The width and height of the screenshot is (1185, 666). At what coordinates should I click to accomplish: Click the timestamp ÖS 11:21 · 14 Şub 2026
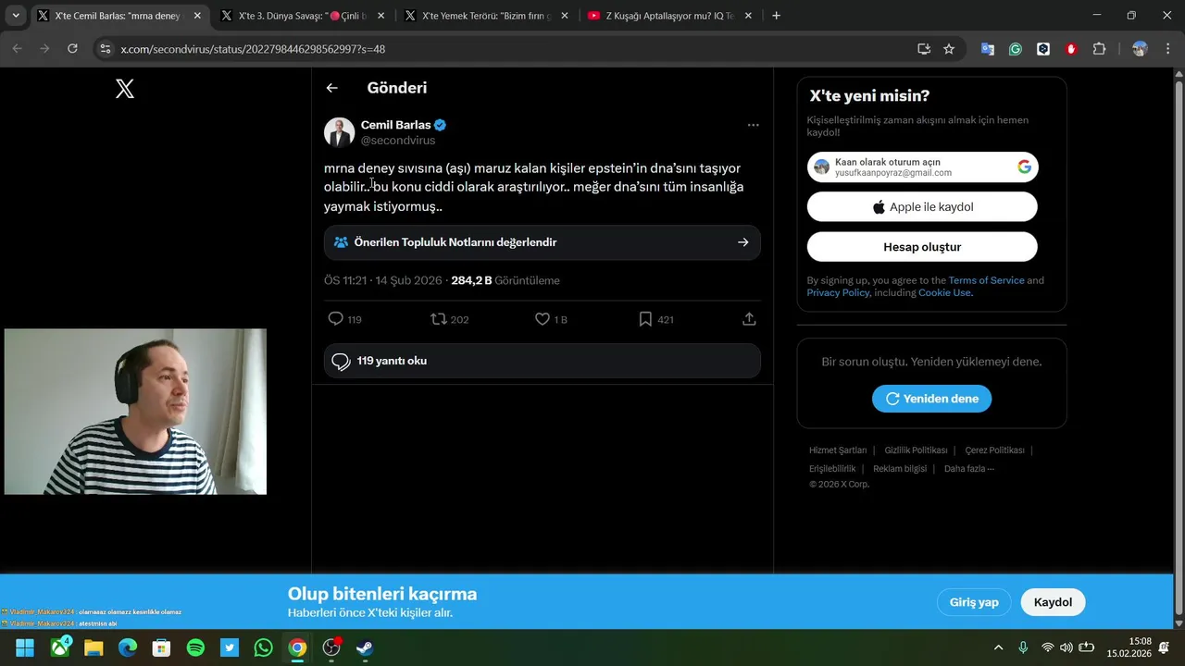click(x=383, y=280)
